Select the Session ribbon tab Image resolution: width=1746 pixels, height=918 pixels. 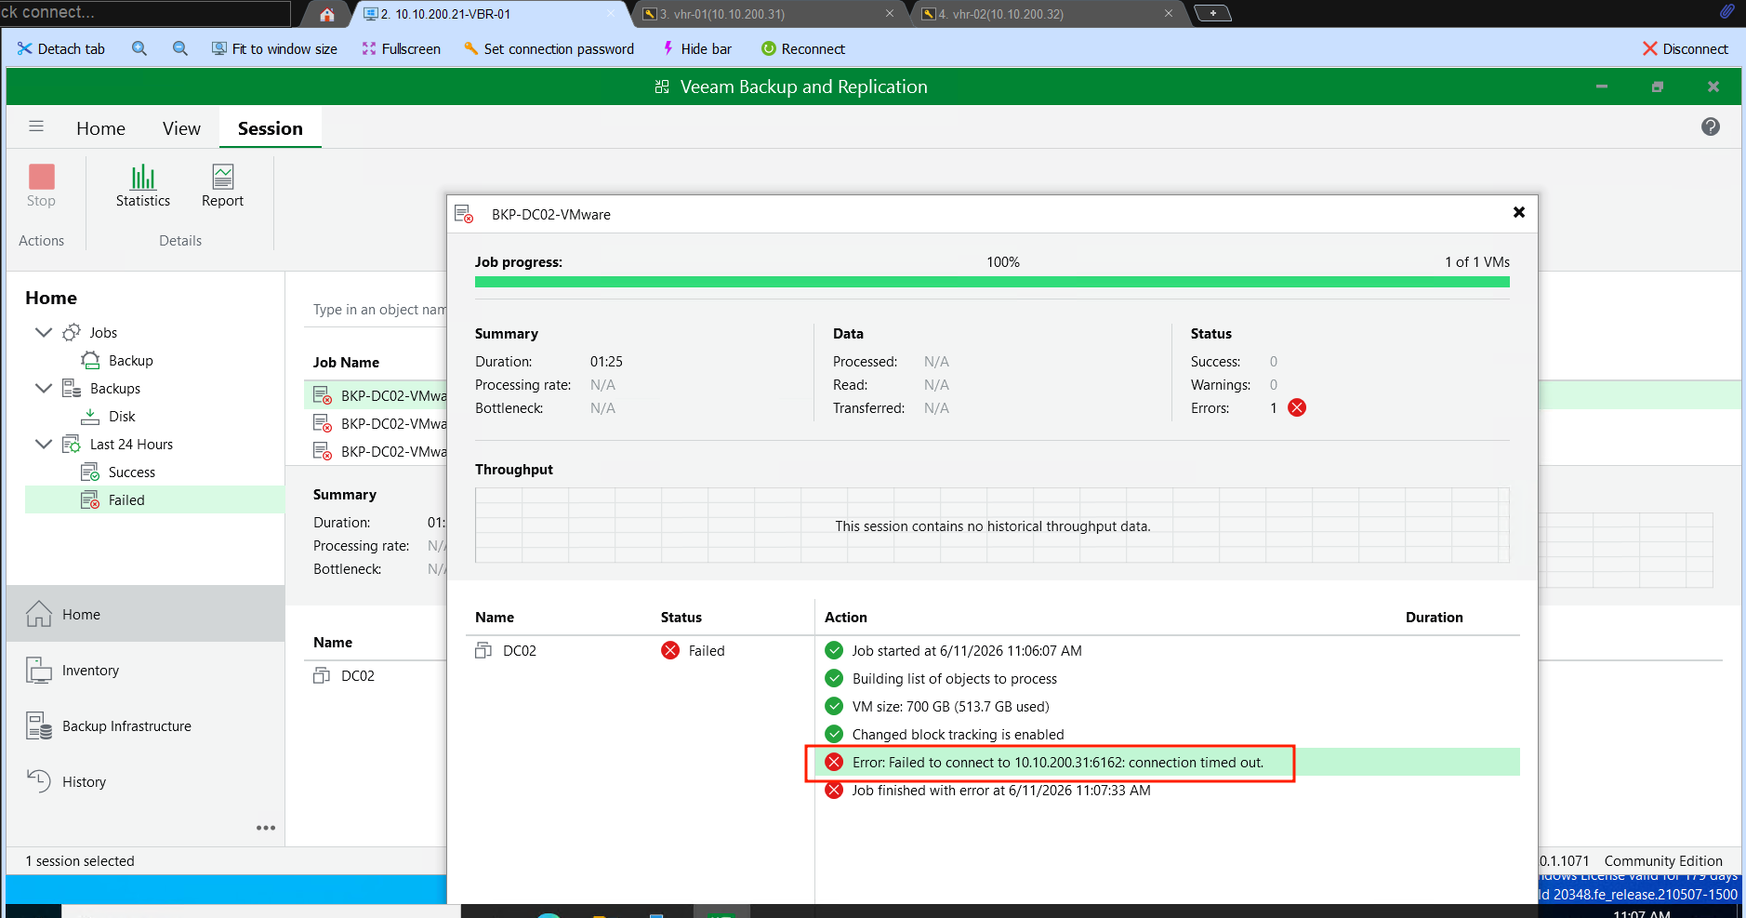pos(271,128)
